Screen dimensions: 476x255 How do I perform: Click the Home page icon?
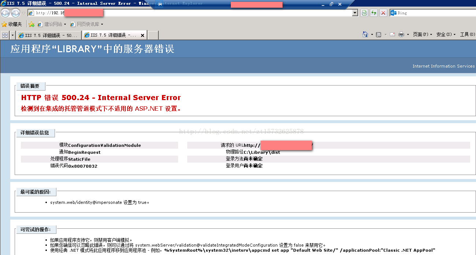(365, 34)
